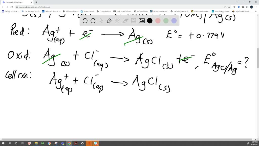Select the tools icon on the whiteboard toolbar
This screenshot has height=146, width=259.
click(x=117, y=21)
